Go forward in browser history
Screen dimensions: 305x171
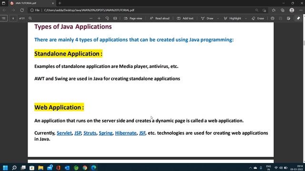(x=13, y=10)
